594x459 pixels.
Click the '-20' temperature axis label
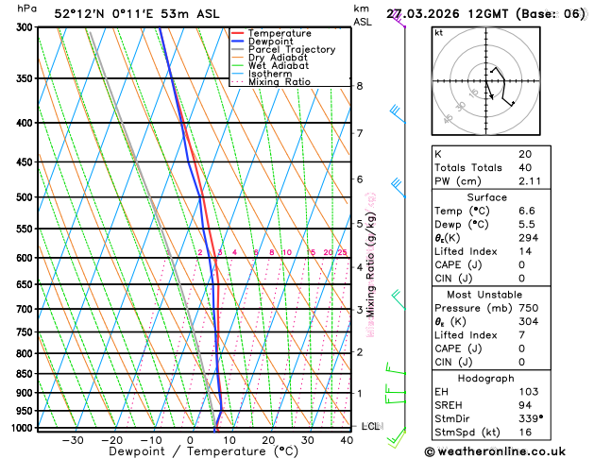(112, 440)
